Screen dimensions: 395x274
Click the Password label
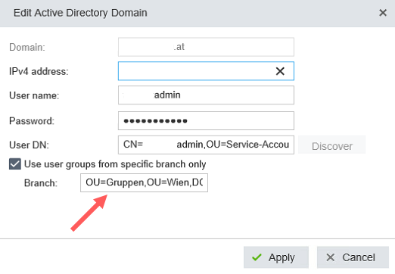coord(32,121)
